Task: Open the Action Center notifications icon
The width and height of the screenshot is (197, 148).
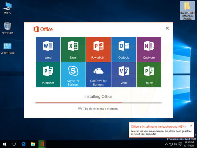Action: pyautogui.click(x=180, y=144)
